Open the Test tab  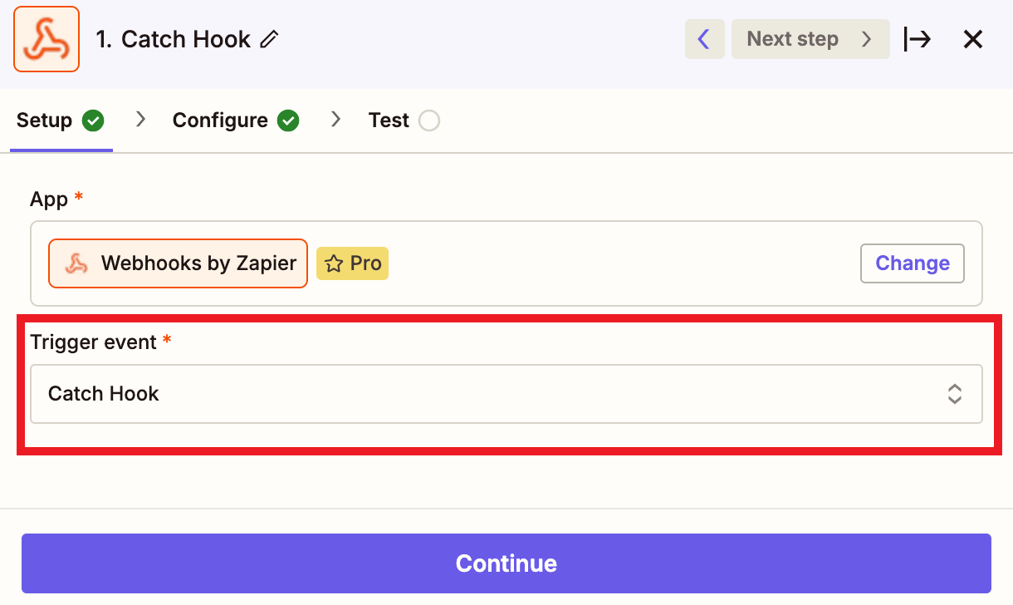click(404, 121)
